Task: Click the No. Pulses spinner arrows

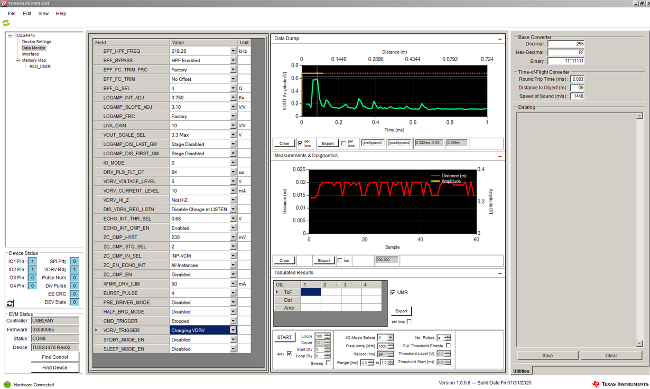Action: 448,338
